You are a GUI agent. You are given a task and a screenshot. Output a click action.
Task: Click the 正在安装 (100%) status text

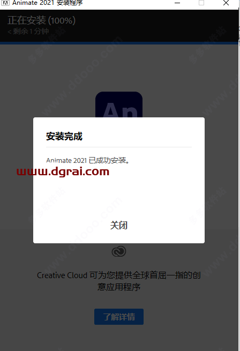(x=41, y=20)
